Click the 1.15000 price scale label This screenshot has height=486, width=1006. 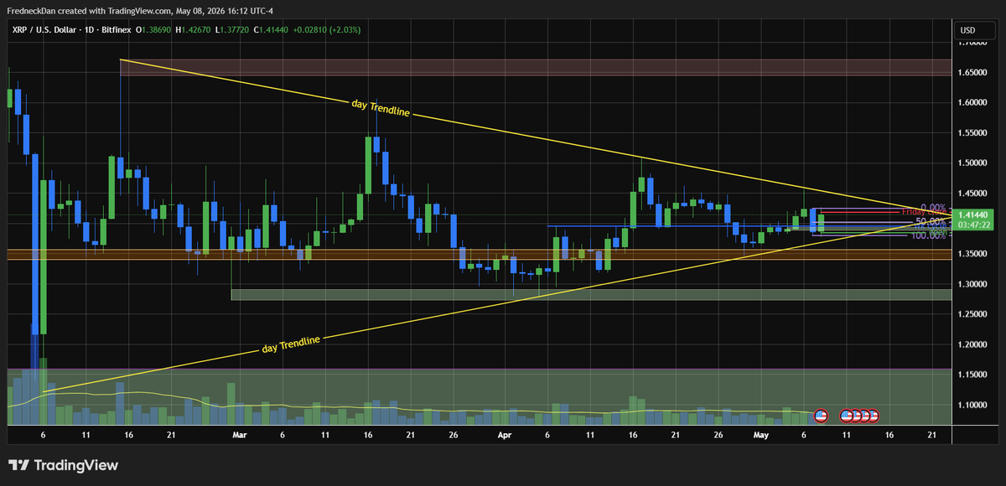[974, 375]
